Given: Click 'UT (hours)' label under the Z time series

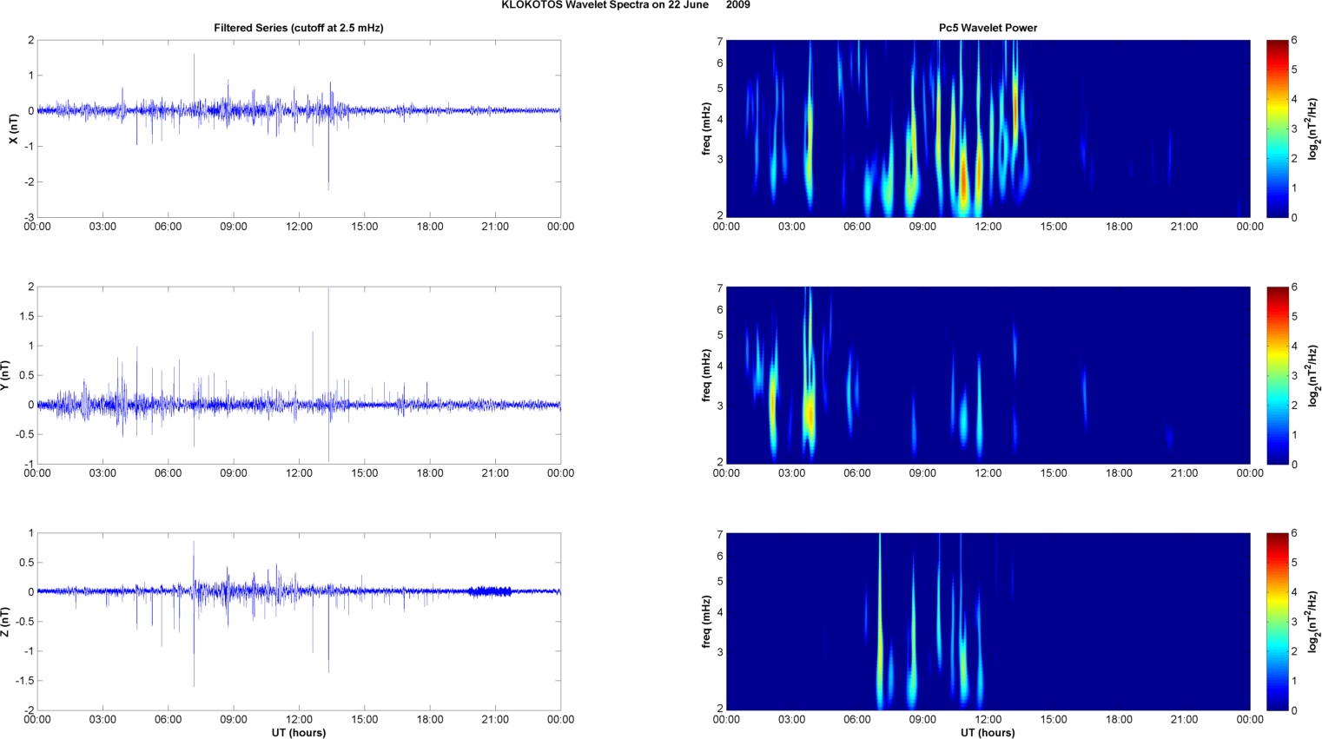Looking at the screenshot, I should pos(299,733).
